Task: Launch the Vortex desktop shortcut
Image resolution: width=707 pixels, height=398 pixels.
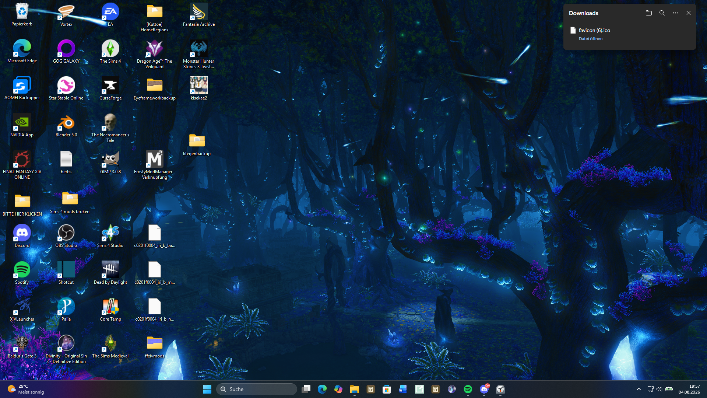Action: click(x=66, y=15)
